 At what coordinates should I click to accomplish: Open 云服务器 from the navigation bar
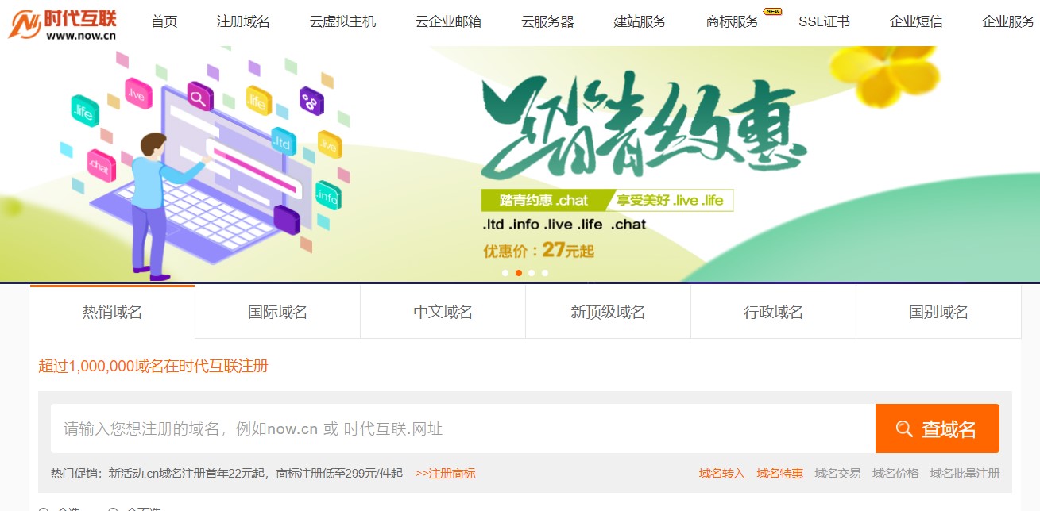pyautogui.click(x=547, y=22)
